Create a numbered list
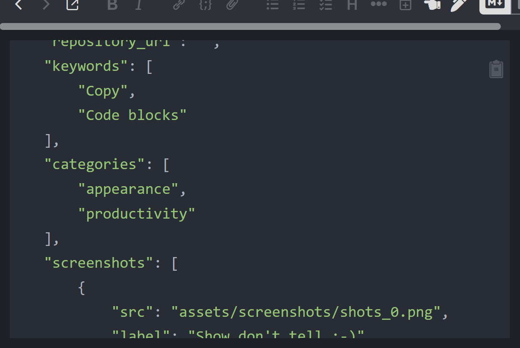520x348 pixels. 299,6
